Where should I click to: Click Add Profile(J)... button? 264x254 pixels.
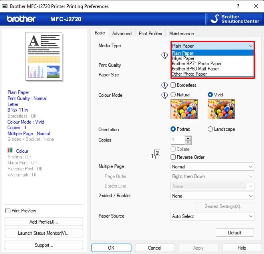pyautogui.click(x=44, y=222)
